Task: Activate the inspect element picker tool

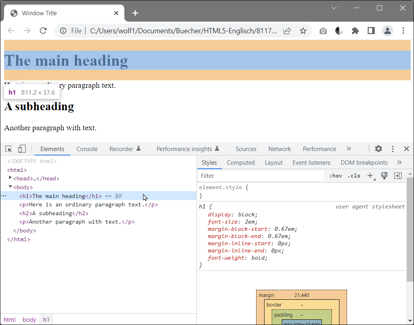Action: pos(8,149)
